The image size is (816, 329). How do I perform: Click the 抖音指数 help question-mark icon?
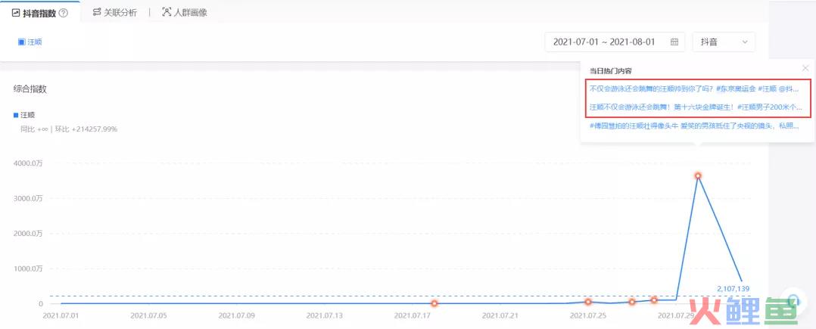pyautogui.click(x=64, y=13)
